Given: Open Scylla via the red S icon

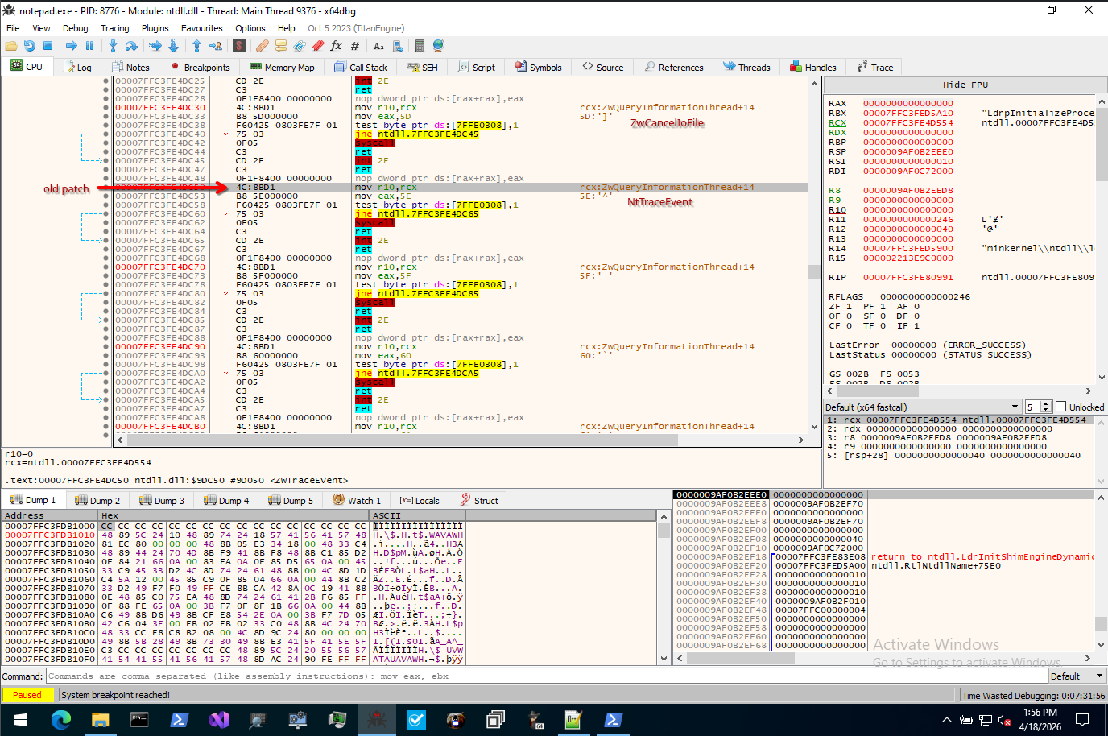Looking at the screenshot, I should (238, 46).
